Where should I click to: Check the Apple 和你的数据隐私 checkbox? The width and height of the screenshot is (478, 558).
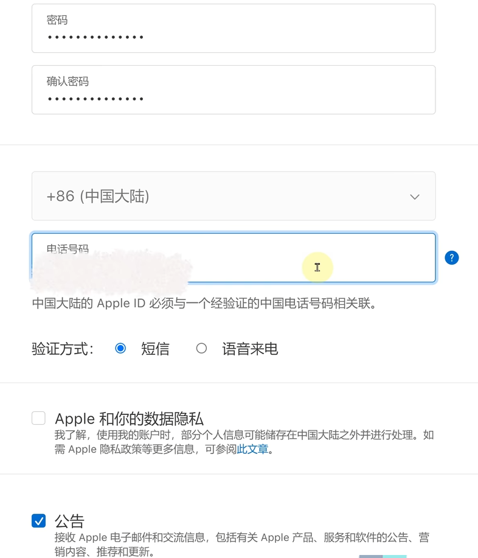[x=38, y=418]
